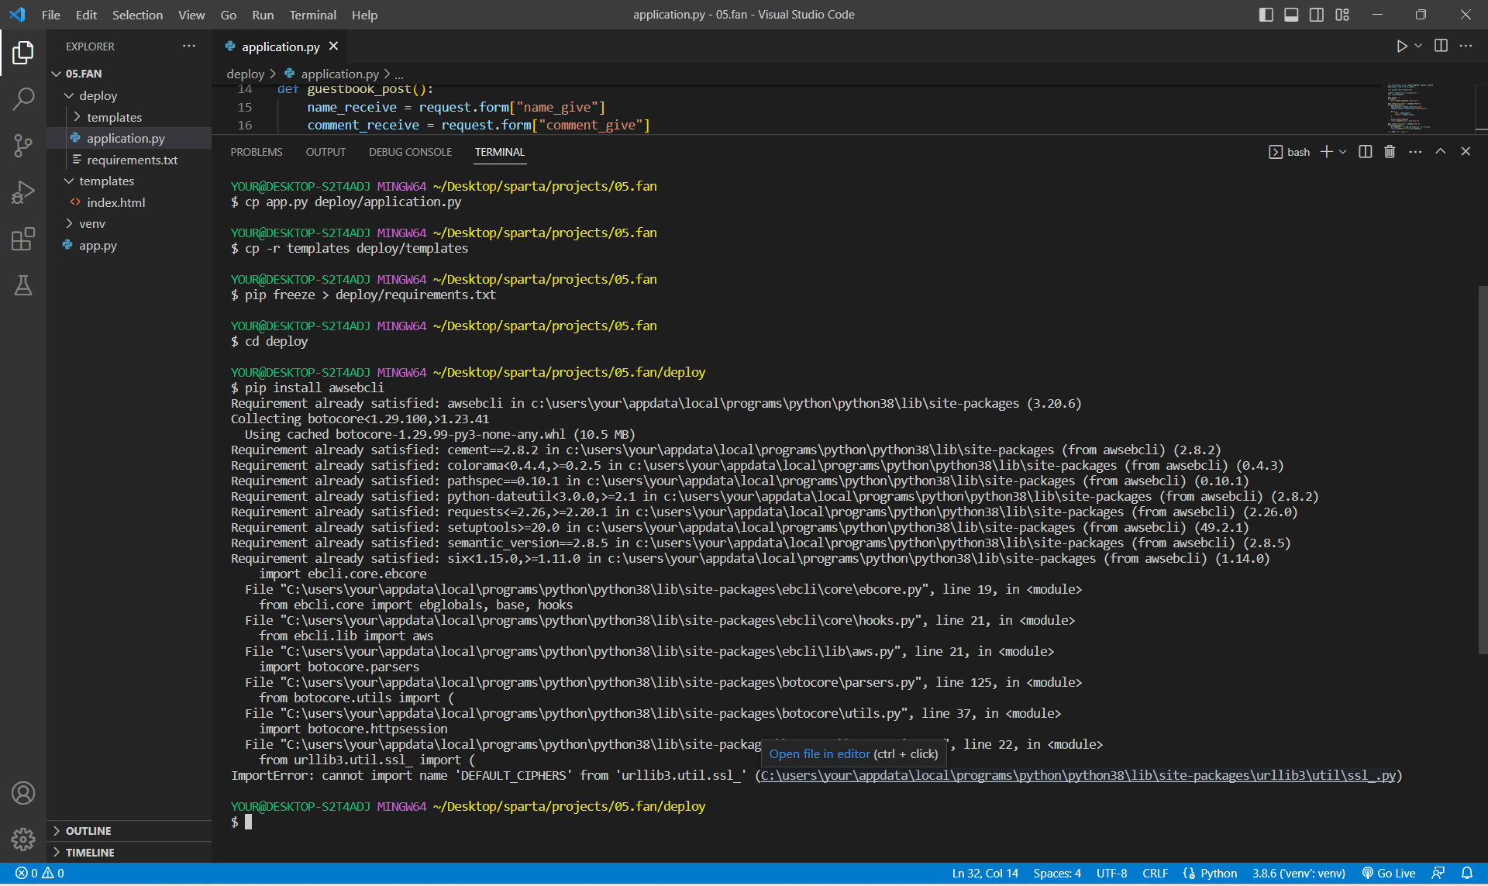Click the editor minimap preview

coord(1410,107)
